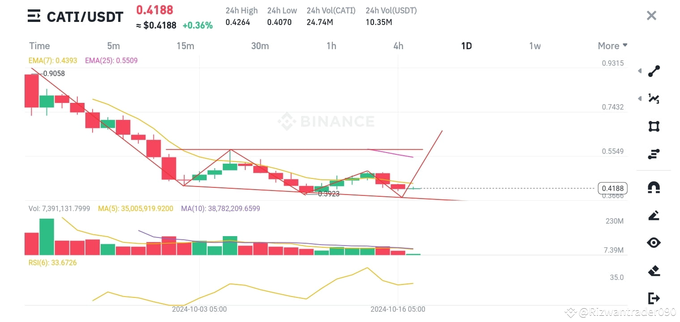Image resolution: width=680 pixels, height=322 pixels.
Task: Switch to the 4h timeframe tab
Action: pos(398,46)
